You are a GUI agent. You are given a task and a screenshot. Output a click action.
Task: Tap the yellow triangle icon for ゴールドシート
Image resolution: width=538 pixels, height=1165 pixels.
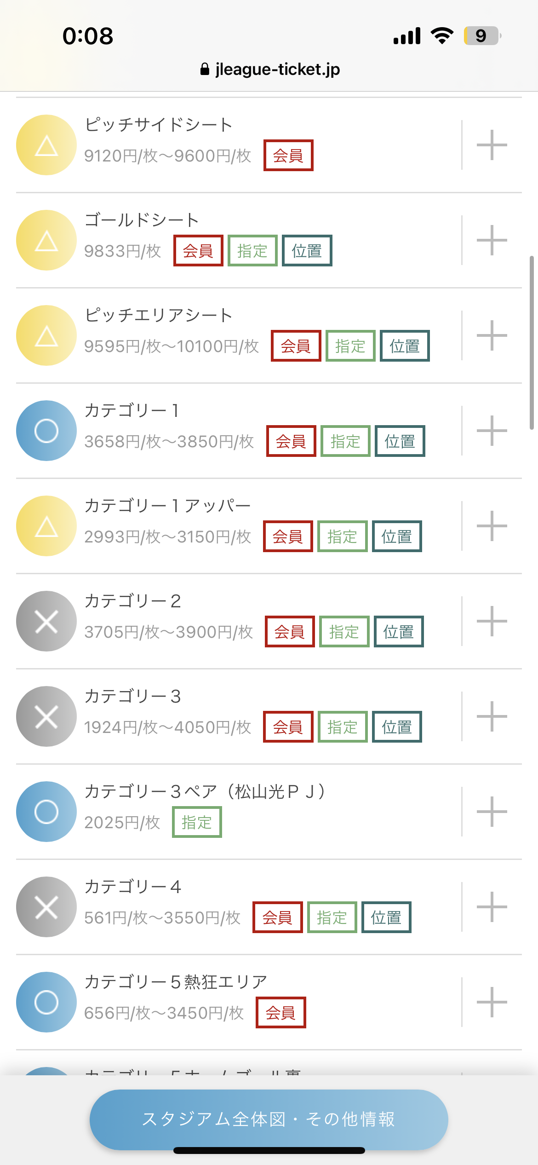pos(46,240)
